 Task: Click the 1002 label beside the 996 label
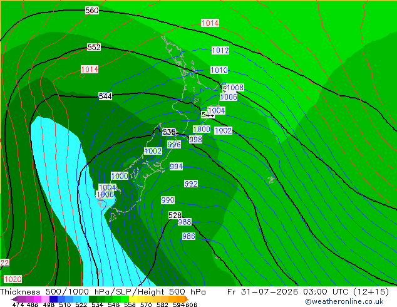pos(153,151)
